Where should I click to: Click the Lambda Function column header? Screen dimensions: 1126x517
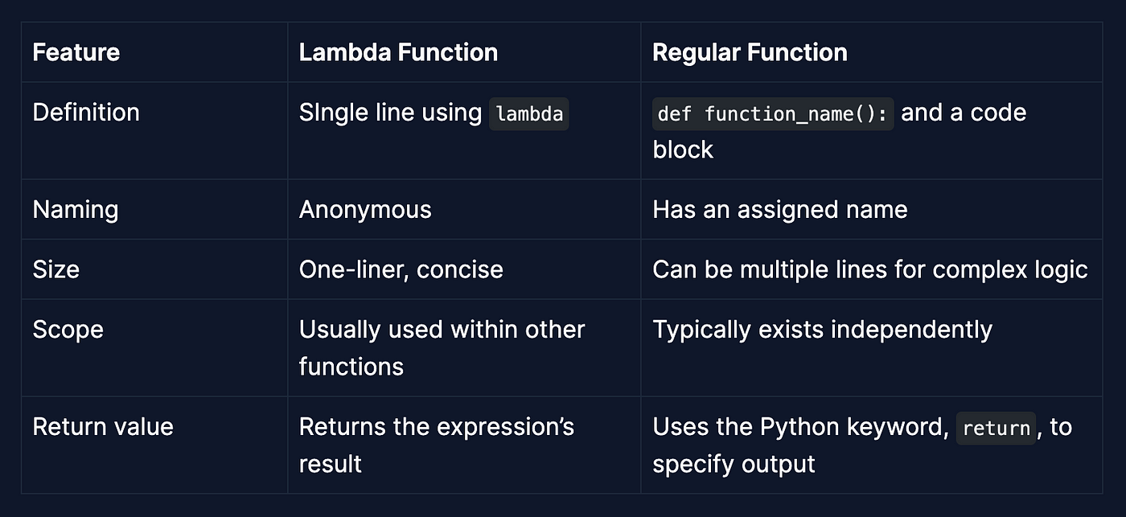[398, 52]
